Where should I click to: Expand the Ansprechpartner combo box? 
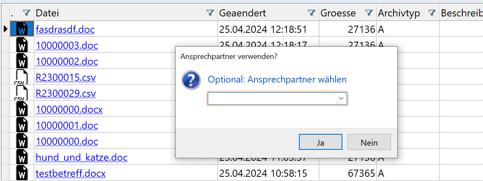pyautogui.click(x=341, y=98)
